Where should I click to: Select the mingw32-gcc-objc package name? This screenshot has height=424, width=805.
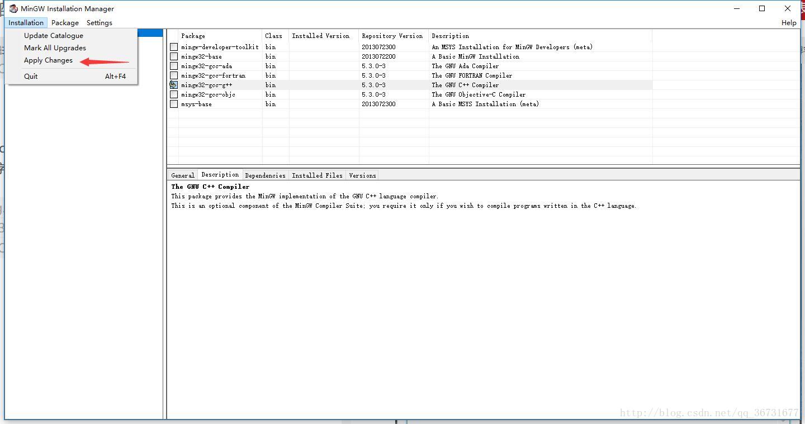coord(208,94)
